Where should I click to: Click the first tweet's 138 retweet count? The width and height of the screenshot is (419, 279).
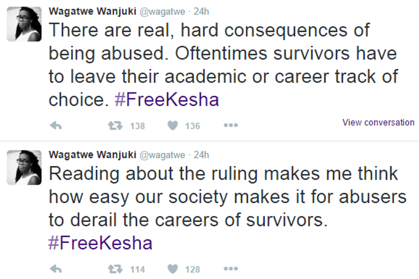[x=137, y=126]
